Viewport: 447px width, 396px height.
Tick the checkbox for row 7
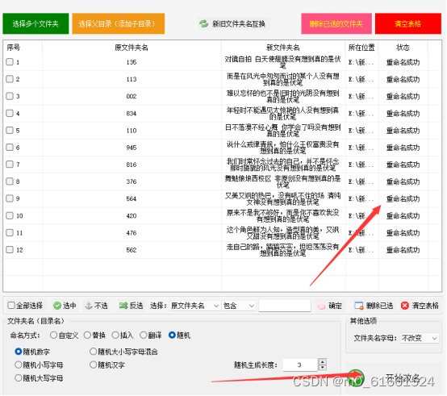tap(10, 164)
